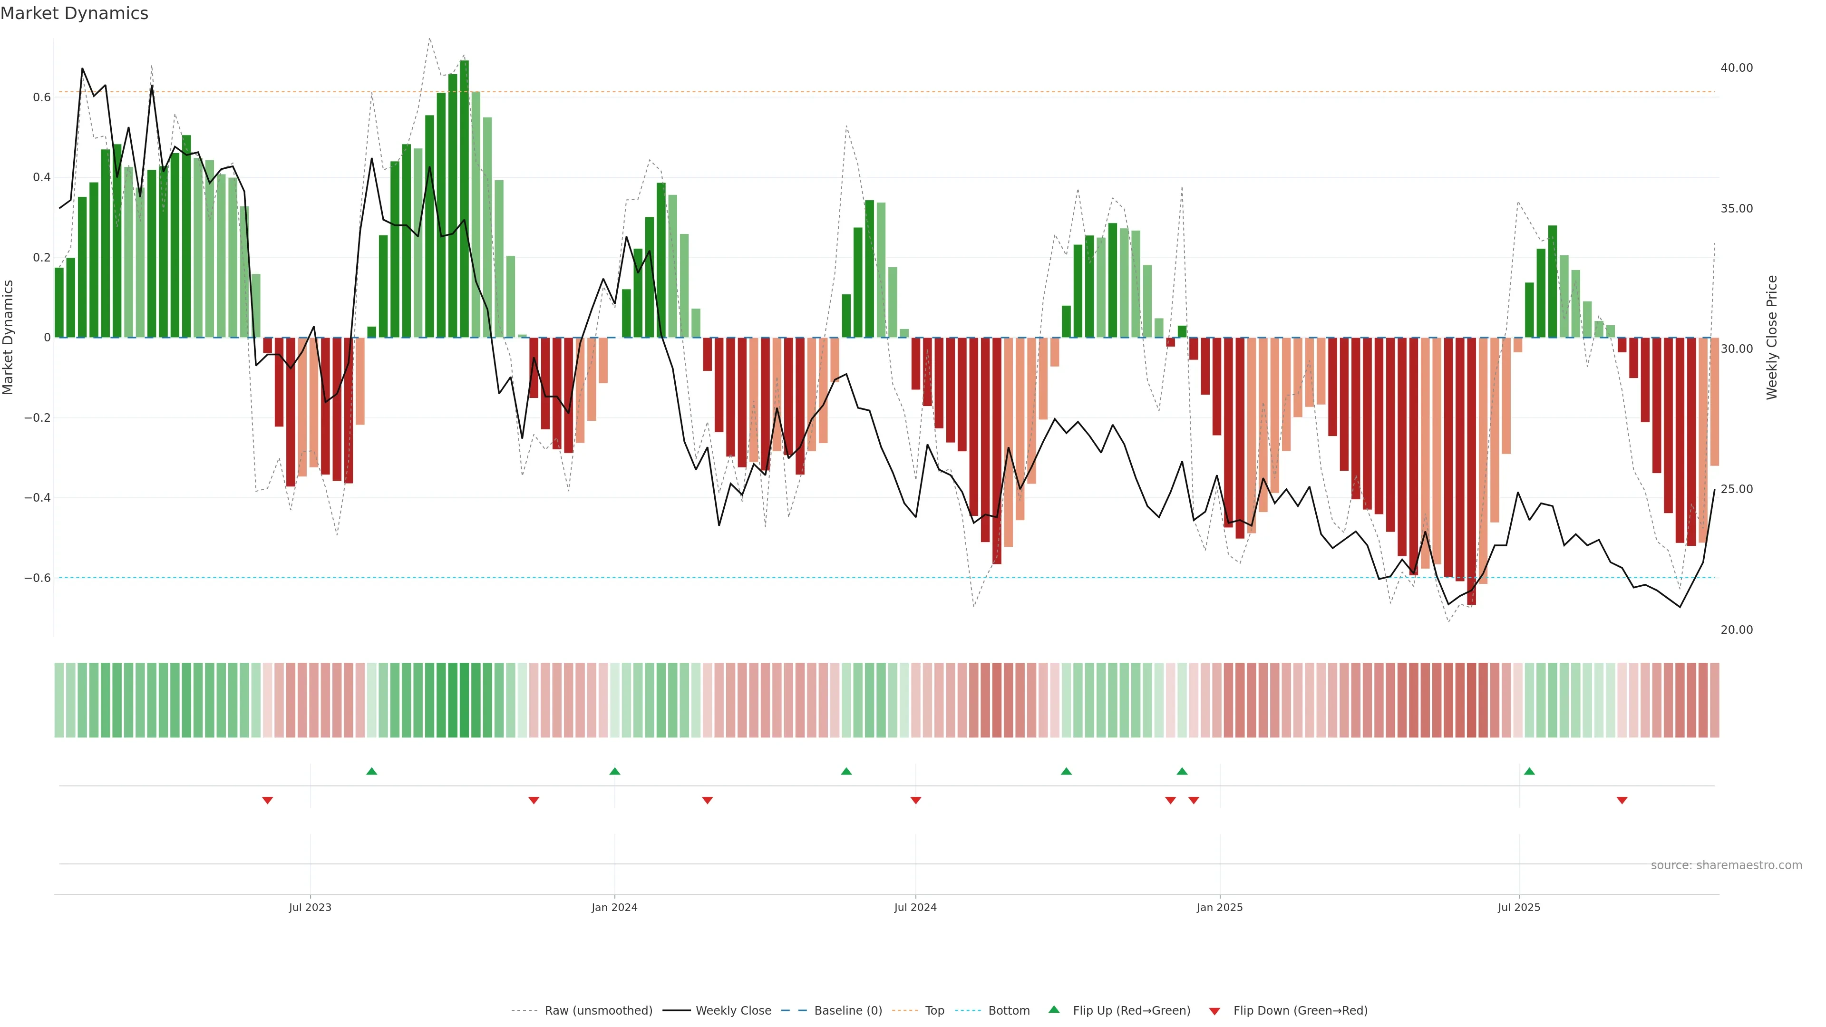Click the Flip Up green triangle legend icon
The width and height of the screenshot is (1826, 1027).
[1054, 1010]
